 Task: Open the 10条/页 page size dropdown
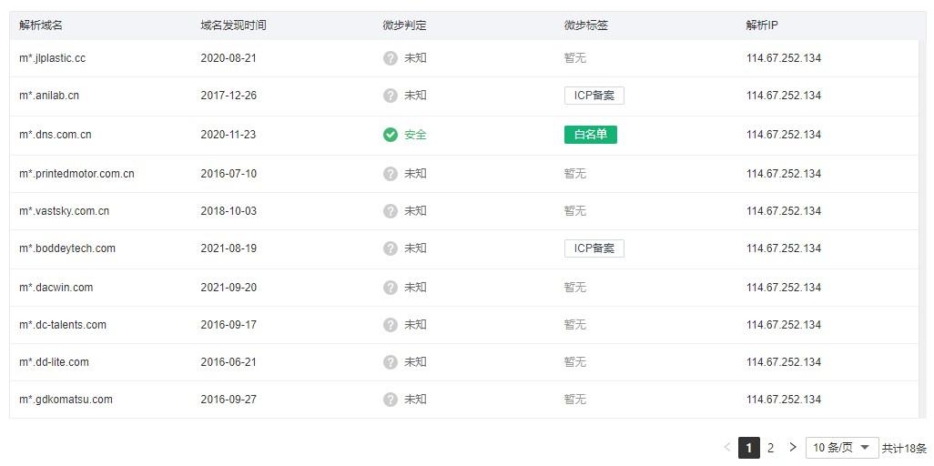tap(841, 448)
